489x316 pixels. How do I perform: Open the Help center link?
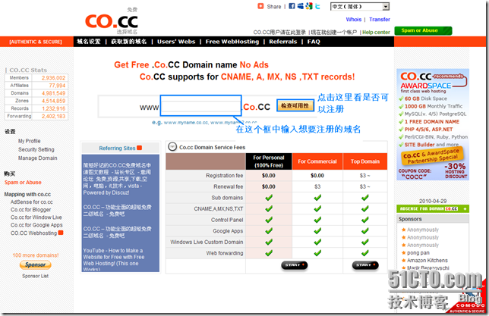point(376,32)
